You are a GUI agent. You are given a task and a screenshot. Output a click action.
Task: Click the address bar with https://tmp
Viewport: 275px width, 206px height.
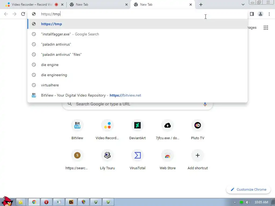click(137, 14)
